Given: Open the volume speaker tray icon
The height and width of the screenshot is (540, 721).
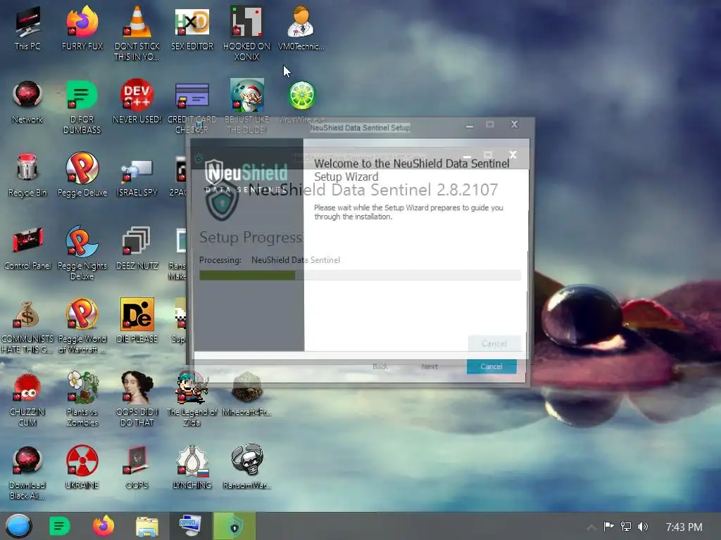Looking at the screenshot, I should pyautogui.click(x=642, y=527).
